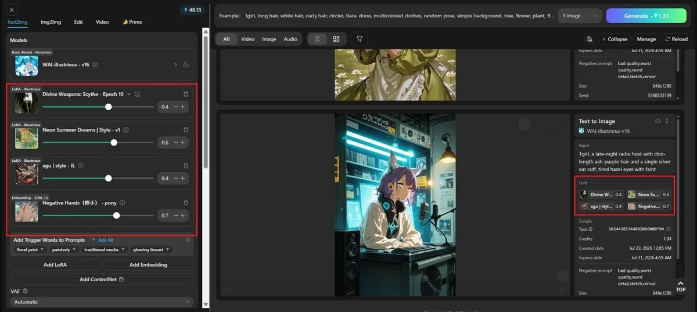Click the Negative Hands weight slider handle
The height and width of the screenshot is (312, 697).
coord(117,215)
